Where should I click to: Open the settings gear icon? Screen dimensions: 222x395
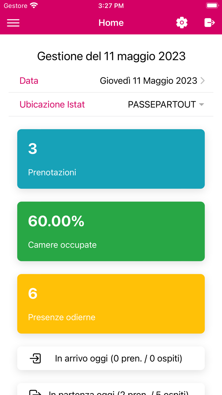[x=182, y=23]
